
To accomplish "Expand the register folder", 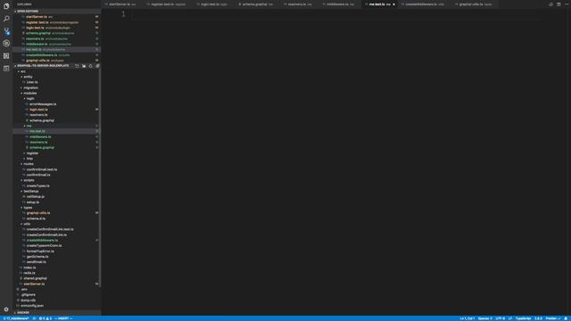I will point(32,153).
